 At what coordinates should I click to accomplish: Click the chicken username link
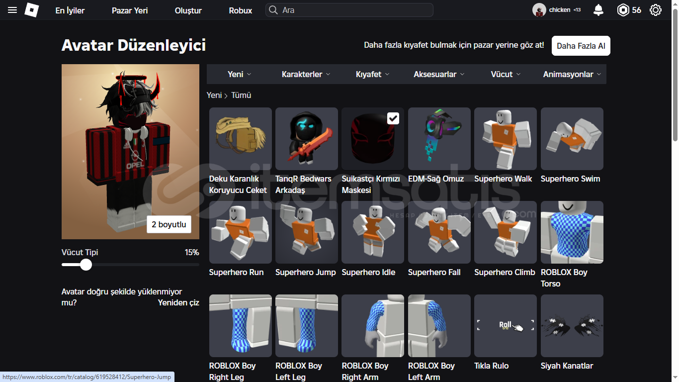click(x=560, y=10)
